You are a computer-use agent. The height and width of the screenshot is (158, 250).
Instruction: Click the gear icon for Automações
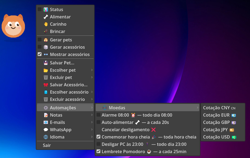pyautogui.click(x=46, y=108)
